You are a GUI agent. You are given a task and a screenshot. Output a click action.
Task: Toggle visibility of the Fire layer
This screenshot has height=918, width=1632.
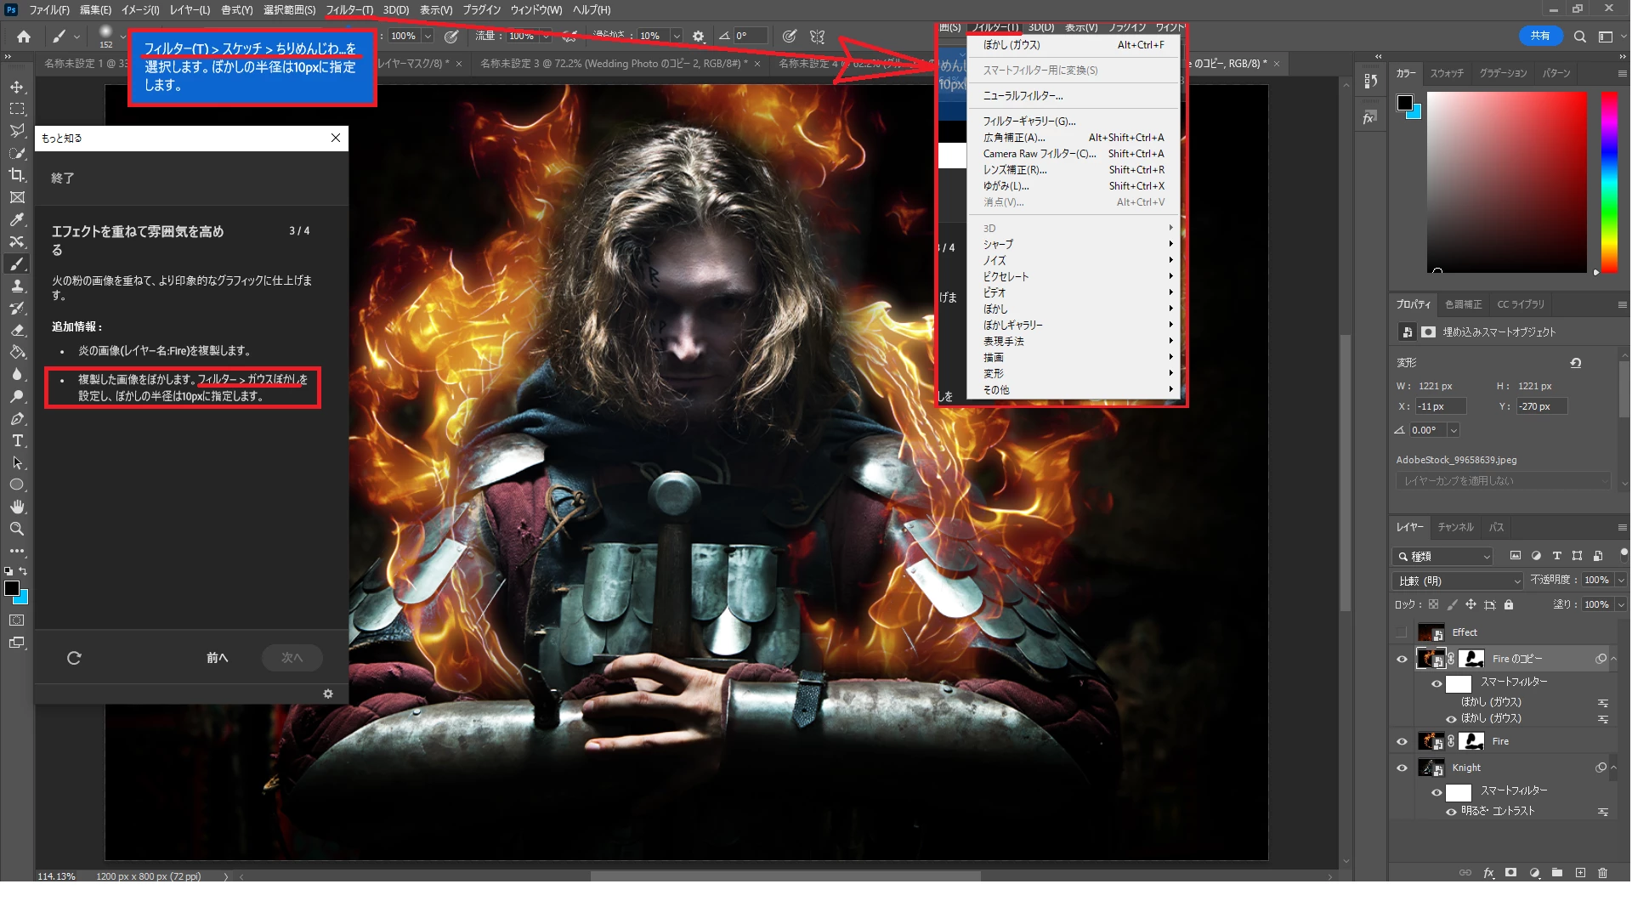coord(1402,741)
